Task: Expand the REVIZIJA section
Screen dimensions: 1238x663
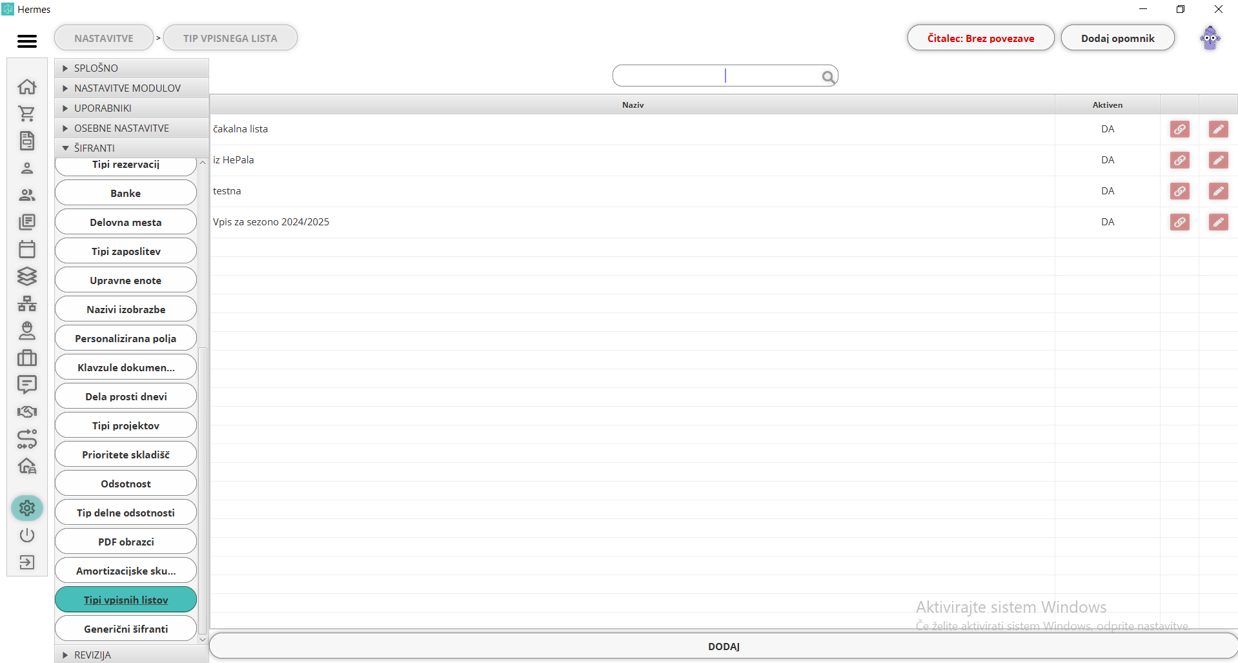Action: [132, 655]
